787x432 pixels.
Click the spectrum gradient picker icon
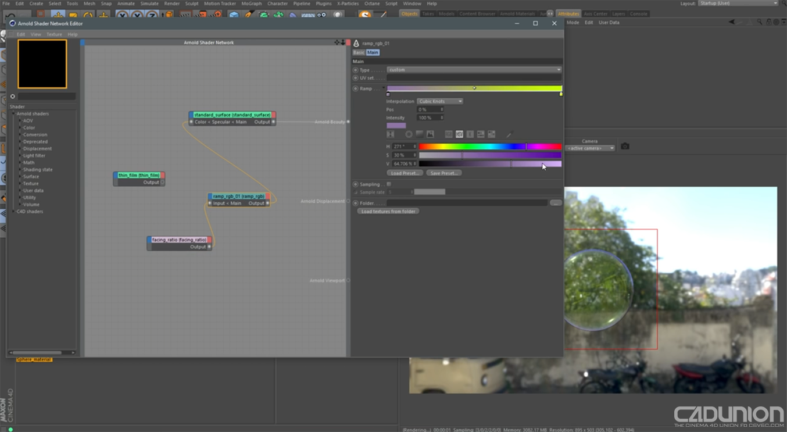tap(419, 134)
